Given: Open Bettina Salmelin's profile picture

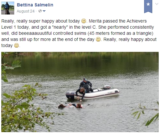Looking at the screenshot, I should [x=8, y=8].
